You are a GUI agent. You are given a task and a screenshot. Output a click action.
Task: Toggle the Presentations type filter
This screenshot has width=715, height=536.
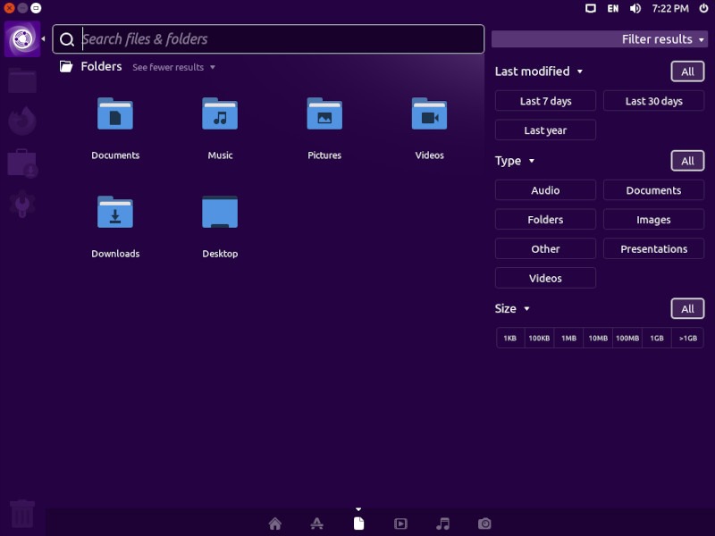653,248
